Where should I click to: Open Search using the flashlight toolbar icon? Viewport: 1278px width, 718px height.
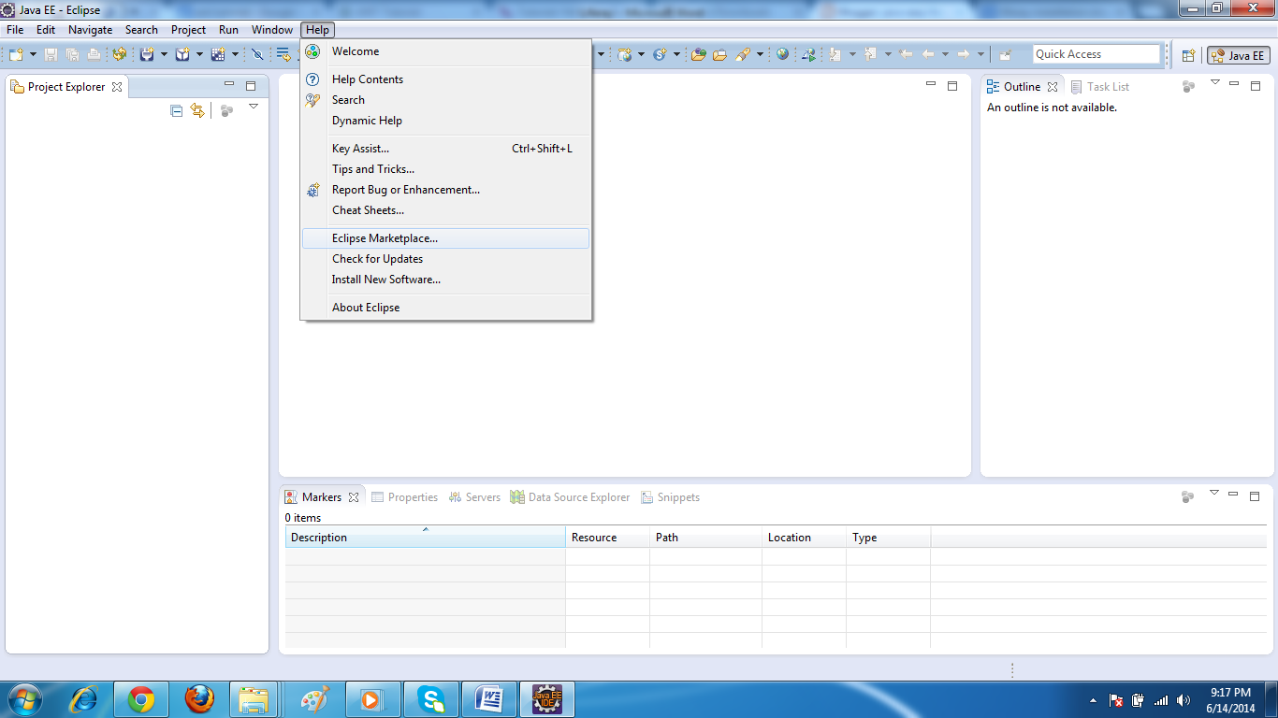742,53
